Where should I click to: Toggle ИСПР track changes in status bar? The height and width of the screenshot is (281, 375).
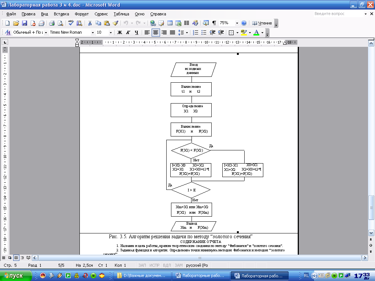pyautogui.click(x=154, y=265)
